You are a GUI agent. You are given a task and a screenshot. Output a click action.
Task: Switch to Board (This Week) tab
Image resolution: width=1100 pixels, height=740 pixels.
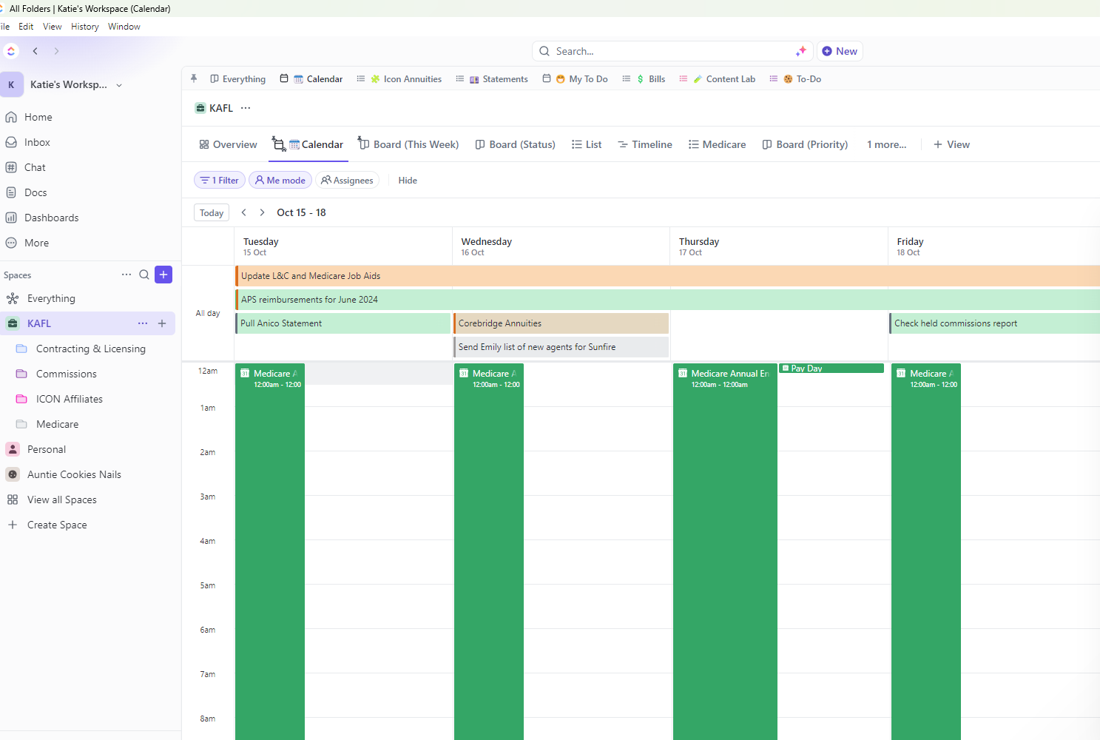point(408,144)
